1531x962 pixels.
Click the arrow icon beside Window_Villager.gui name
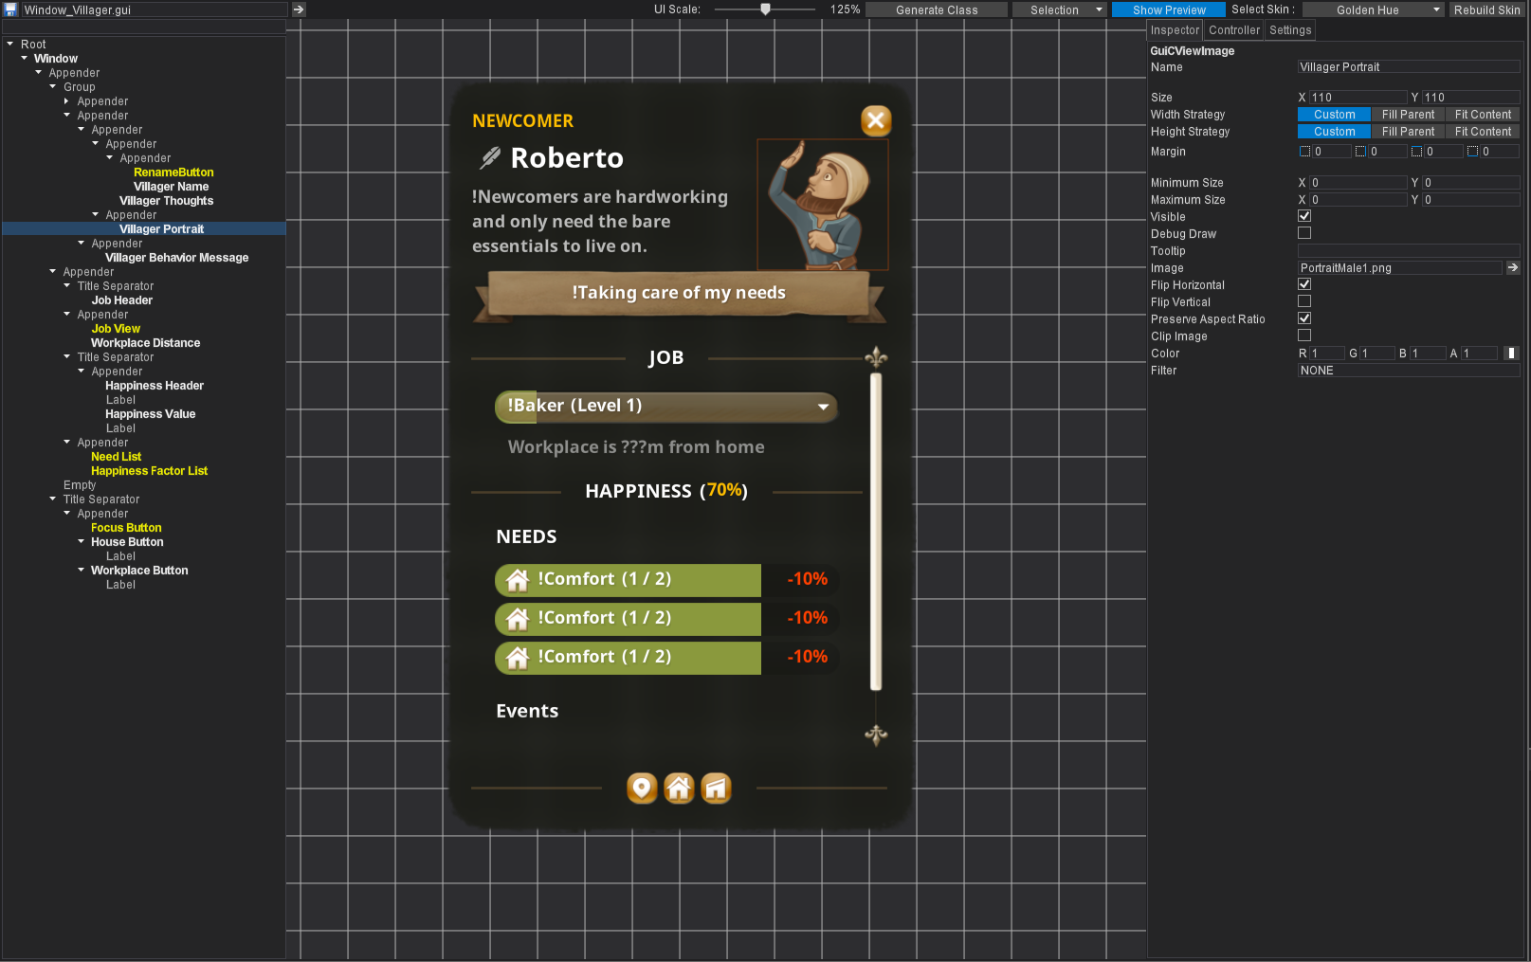[298, 9]
